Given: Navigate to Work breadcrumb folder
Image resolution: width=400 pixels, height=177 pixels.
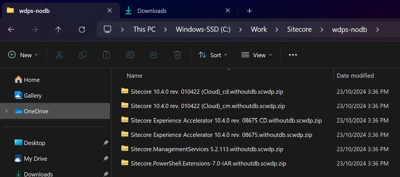Looking at the screenshot, I should [259, 29].
